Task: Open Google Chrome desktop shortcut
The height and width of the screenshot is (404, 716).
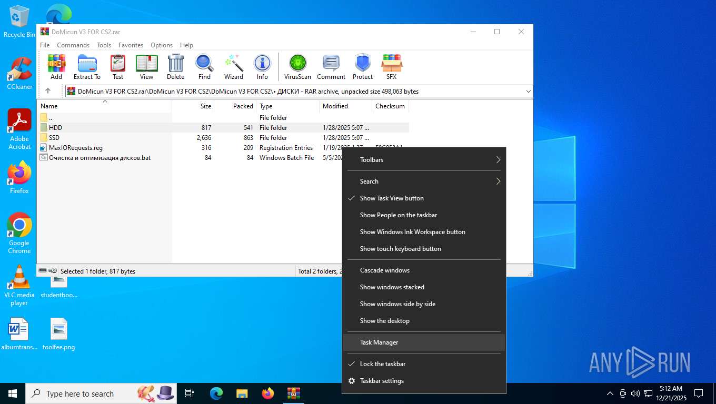Action: (x=19, y=234)
